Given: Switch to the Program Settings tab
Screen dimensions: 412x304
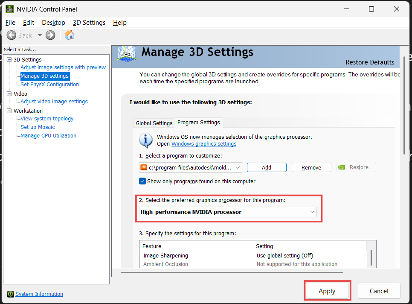Looking at the screenshot, I should (199, 122).
